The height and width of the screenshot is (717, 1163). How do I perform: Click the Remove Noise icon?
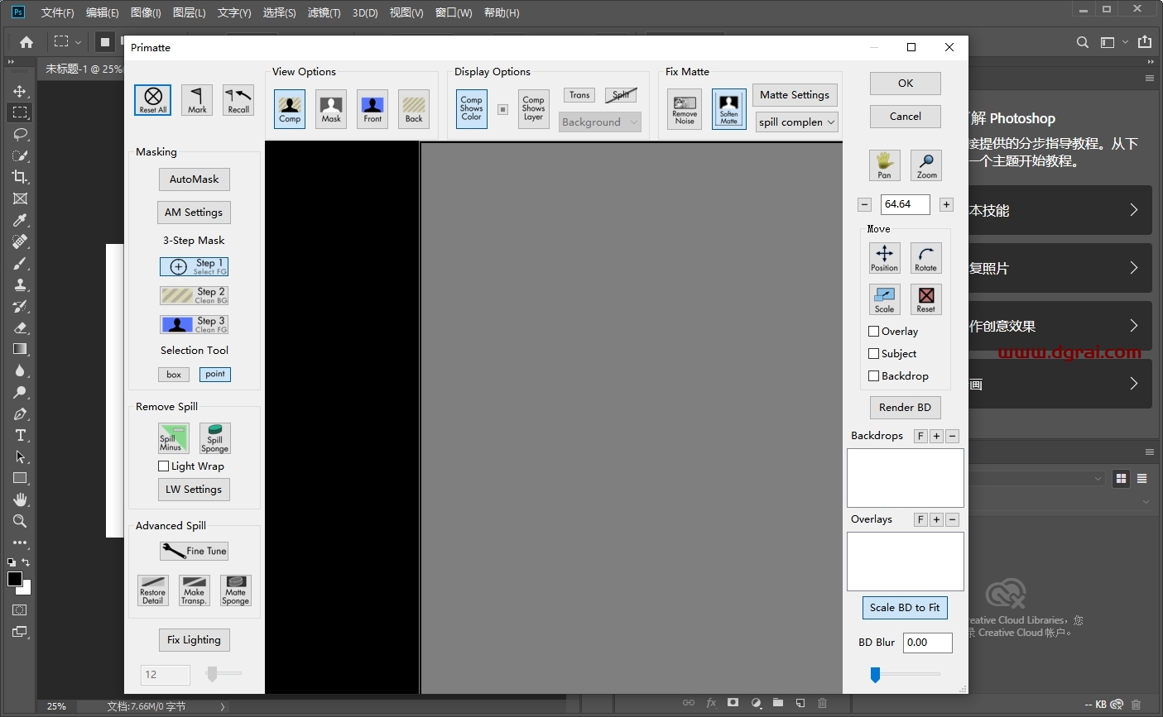(x=685, y=109)
